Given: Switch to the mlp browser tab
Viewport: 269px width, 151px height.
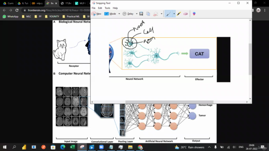Looking at the screenshot, I should (x=37, y=3).
